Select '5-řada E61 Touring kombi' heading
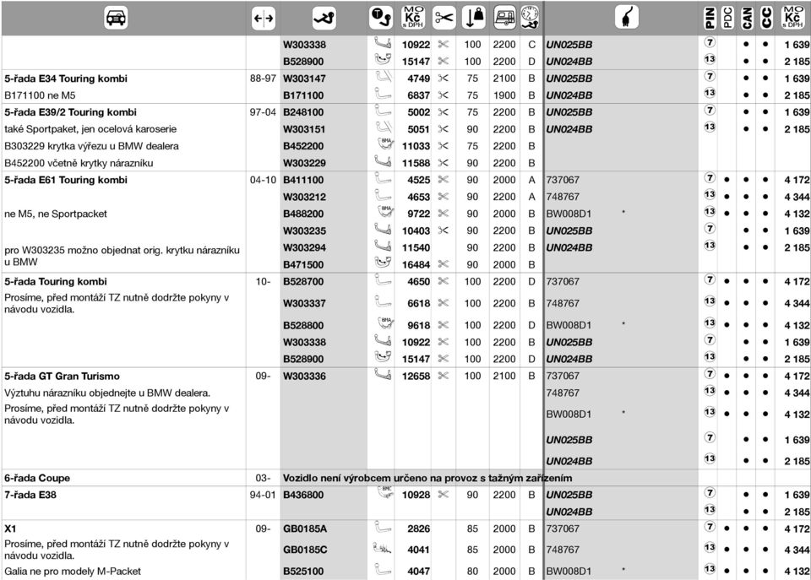 pos(66,180)
